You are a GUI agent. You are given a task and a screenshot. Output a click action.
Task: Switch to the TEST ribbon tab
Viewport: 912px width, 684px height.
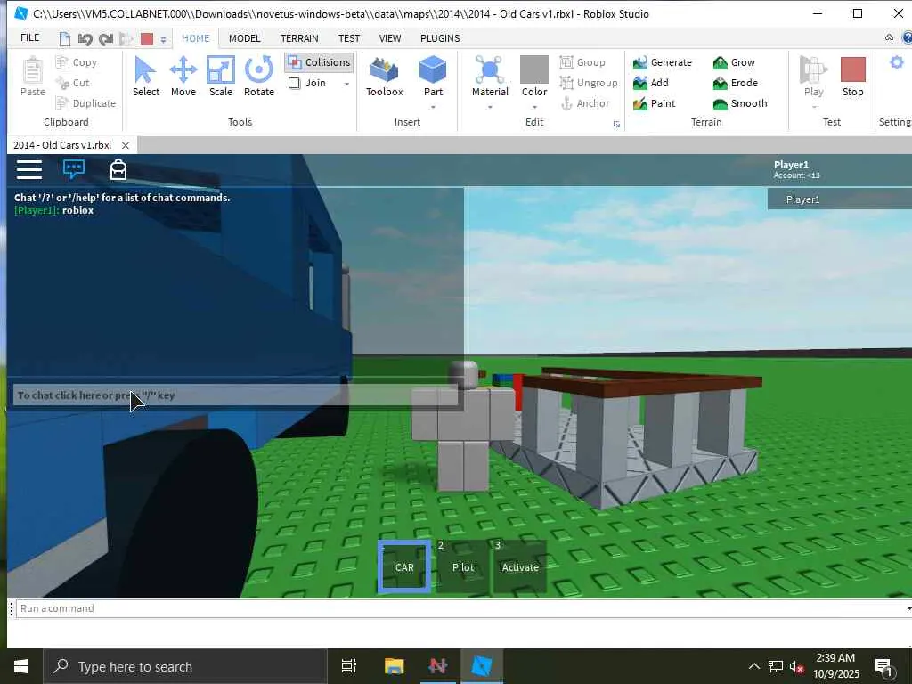click(349, 38)
